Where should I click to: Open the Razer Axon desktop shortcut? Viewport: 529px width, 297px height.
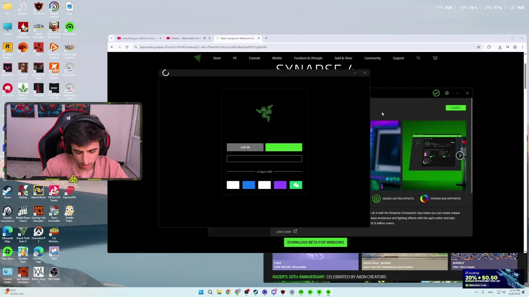tap(7, 253)
